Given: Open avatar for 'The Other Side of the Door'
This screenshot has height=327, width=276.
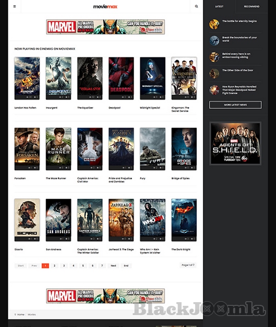Looking at the screenshot, I should (214, 74).
